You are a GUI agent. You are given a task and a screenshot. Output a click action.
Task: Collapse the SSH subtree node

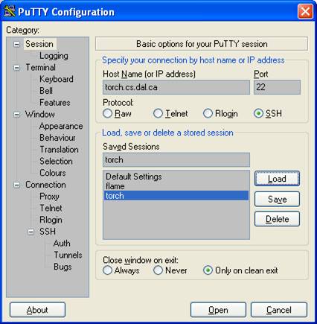[31, 232]
